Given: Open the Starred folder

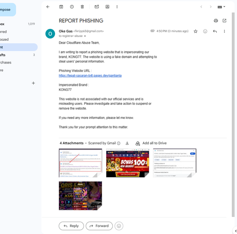Looking at the screenshot, I should [x=18, y=32].
